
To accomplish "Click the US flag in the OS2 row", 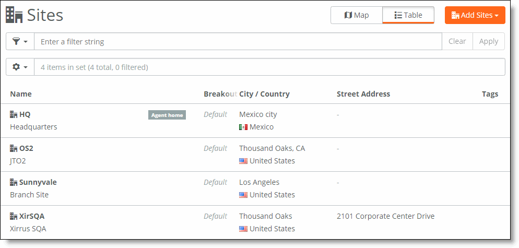I will coord(243,161).
